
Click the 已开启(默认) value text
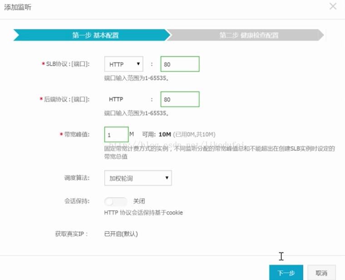(121, 234)
